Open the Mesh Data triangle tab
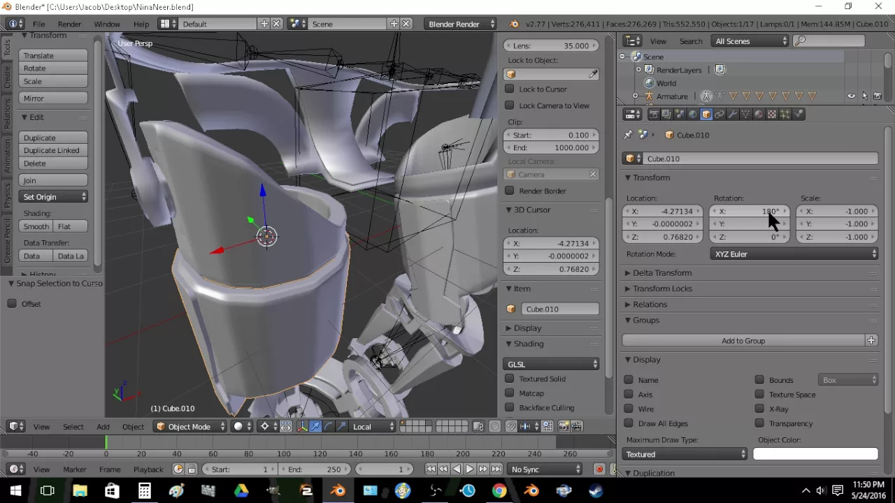895x503 pixels. pos(745,114)
